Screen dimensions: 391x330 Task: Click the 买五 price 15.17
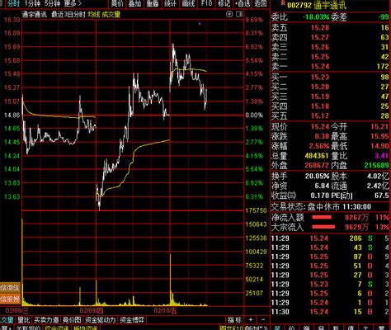tap(320, 116)
